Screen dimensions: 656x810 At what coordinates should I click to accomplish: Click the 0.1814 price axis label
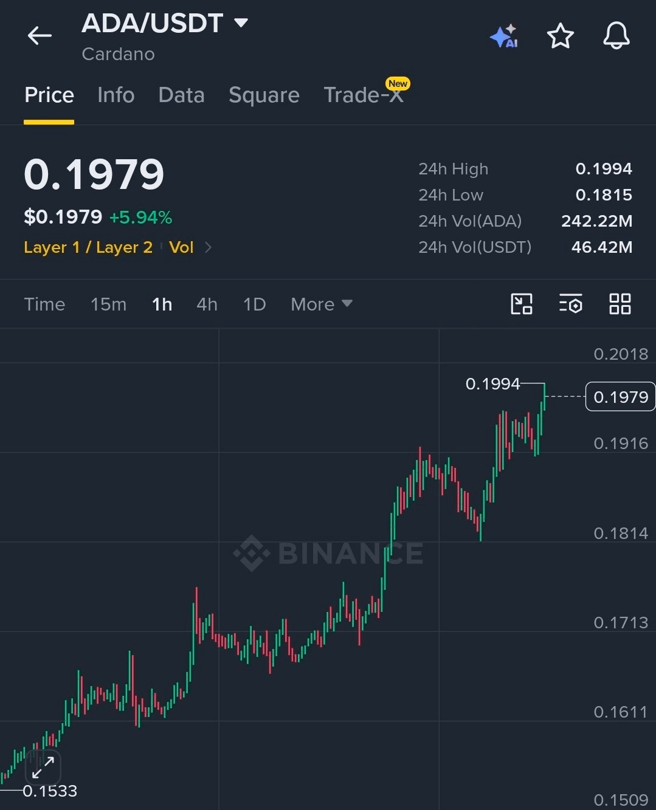[x=621, y=534]
